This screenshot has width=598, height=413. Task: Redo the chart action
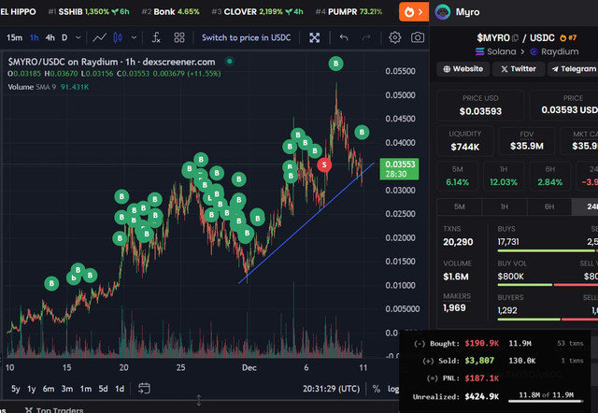click(366, 37)
